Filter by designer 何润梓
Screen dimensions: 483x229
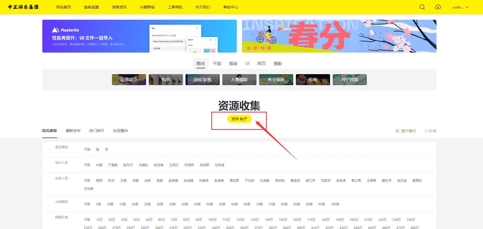point(189,165)
